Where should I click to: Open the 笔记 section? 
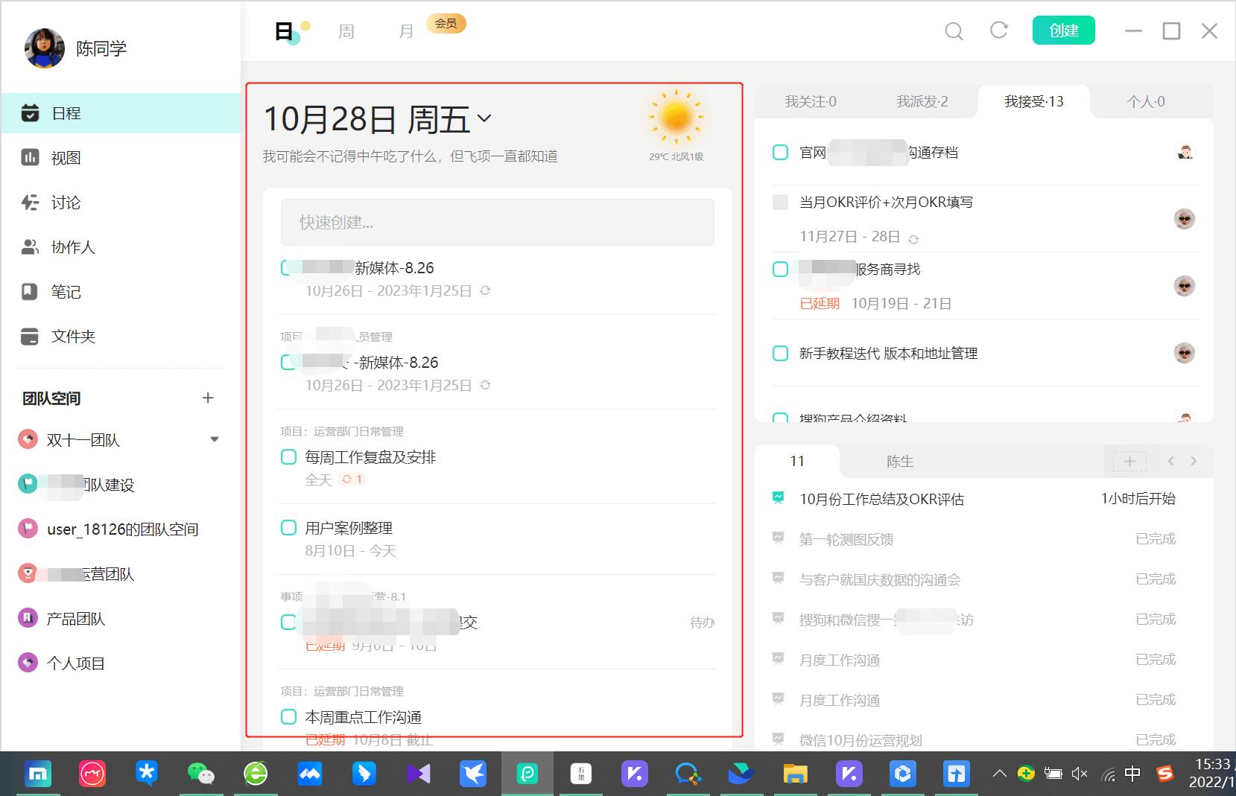(x=65, y=292)
